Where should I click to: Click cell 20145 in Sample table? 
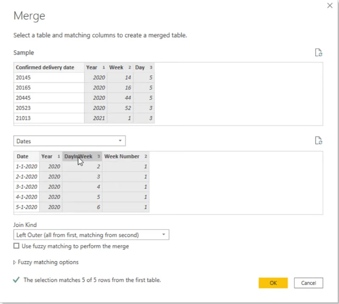(49, 78)
